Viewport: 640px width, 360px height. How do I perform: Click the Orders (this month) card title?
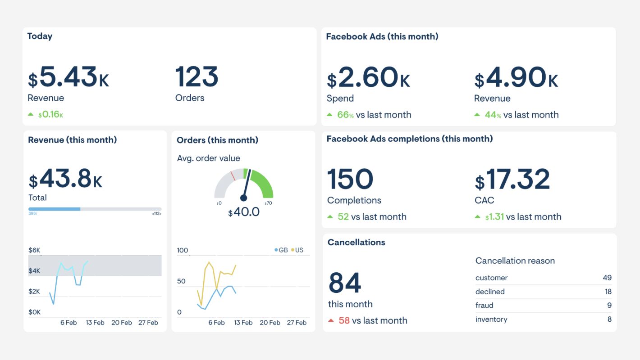coord(217,140)
